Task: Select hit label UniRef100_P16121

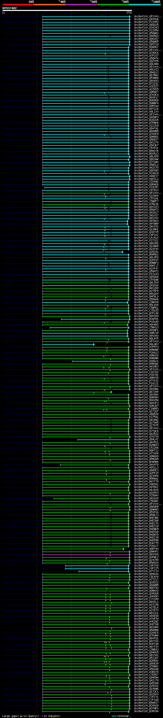Action: [146, 384]
